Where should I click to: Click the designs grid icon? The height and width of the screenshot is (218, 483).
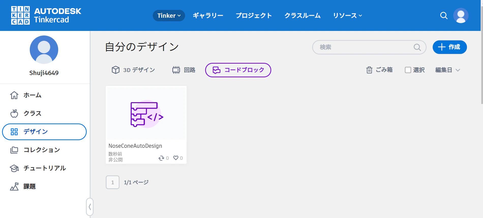(x=14, y=132)
